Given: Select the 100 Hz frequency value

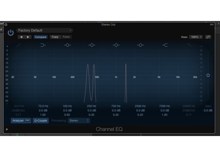Looking at the screenshot, I should (x=67, y=106).
